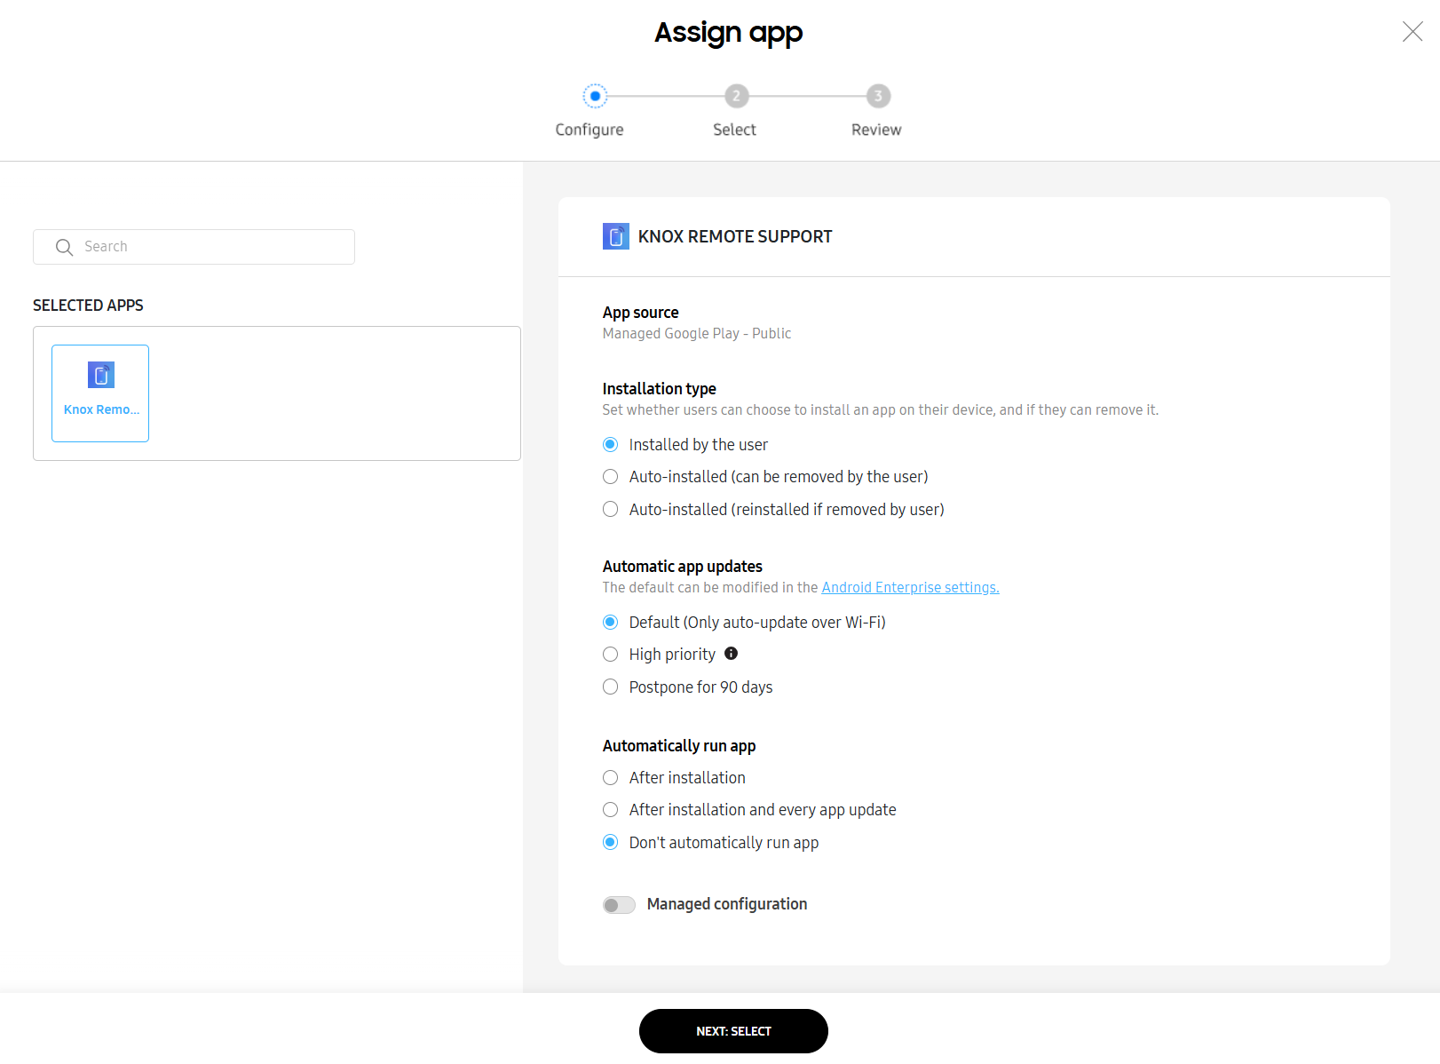Select Default auto-update over Wi-Fi
This screenshot has height=1064, width=1440.
pyautogui.click(x=610, y=622)
